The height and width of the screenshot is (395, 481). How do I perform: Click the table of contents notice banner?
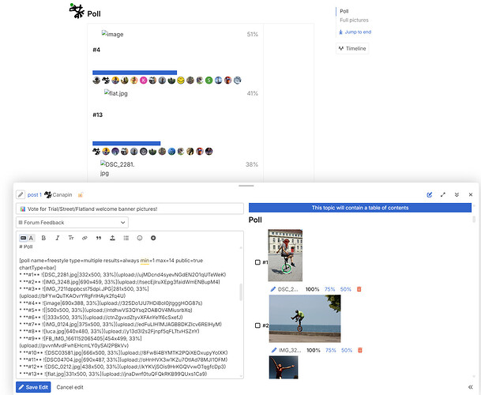pos(360,208)
